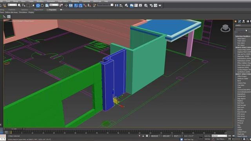Open the Tools menu
The image size is (251, 141).
coord(8,1)
